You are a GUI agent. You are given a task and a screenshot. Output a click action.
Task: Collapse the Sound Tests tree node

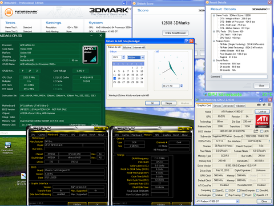[x=213, y=60]
